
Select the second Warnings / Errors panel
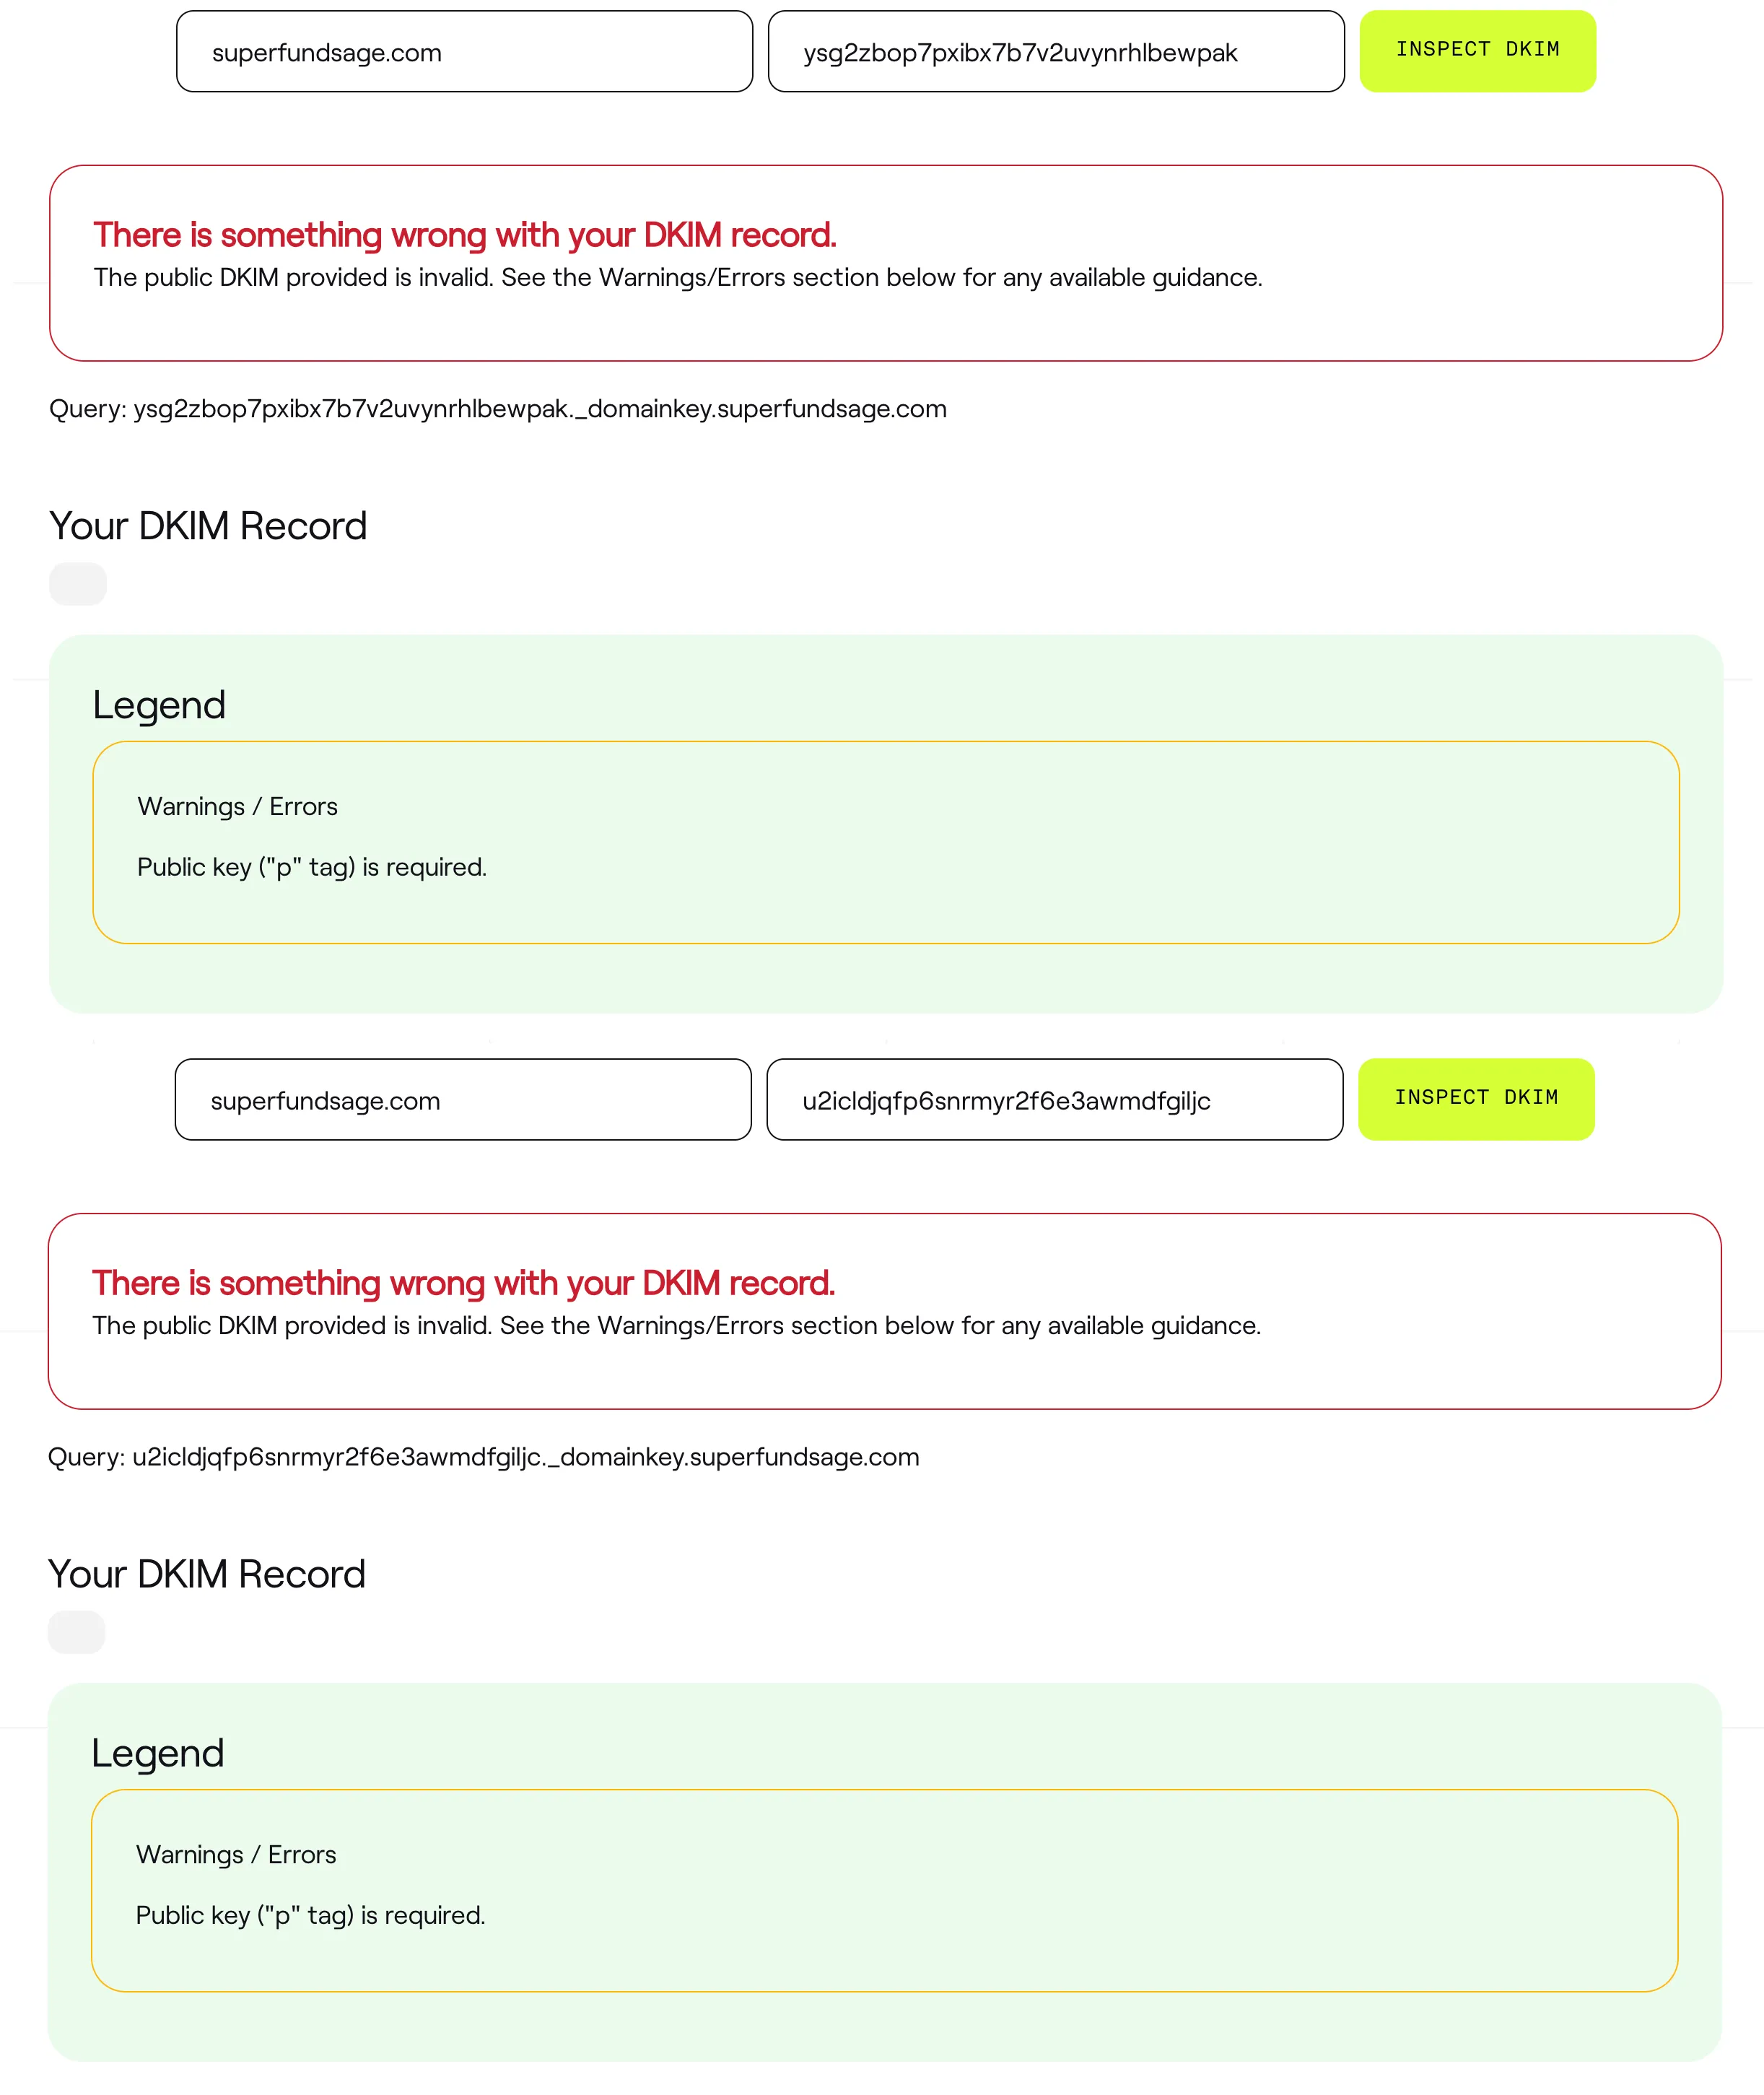[883, 1888]
